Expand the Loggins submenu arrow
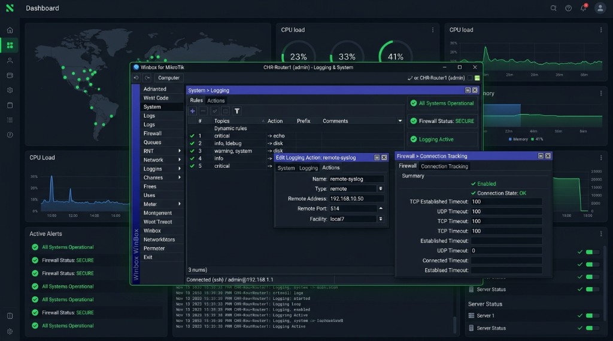 [180, 168]
